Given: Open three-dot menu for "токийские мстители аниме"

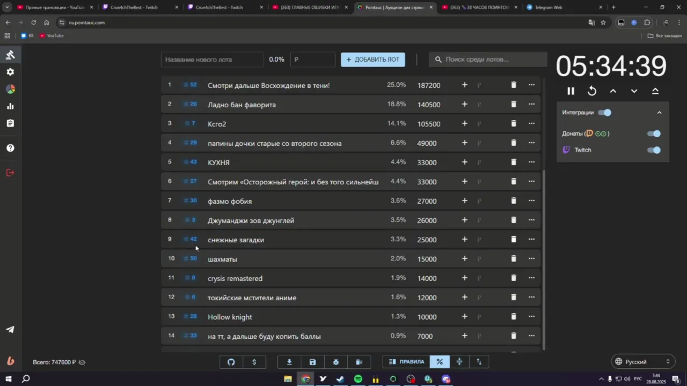Looking at the screenshot, I should [531, 297].
